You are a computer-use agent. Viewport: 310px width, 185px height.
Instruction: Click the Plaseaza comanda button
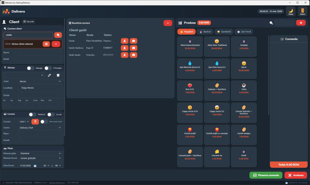[x=266, y=175]
